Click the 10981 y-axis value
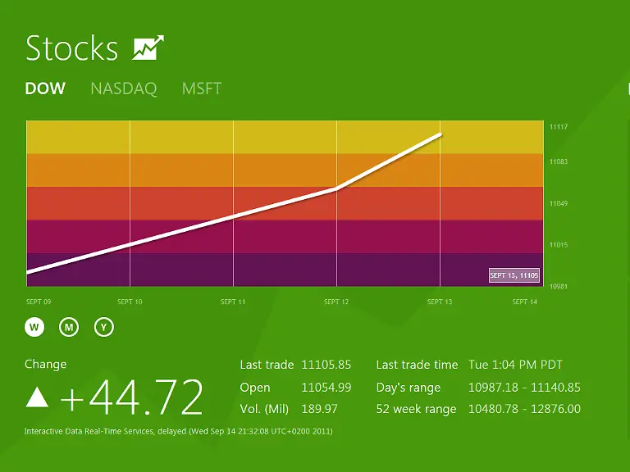630x472 pixels. [x=559, y=287]
